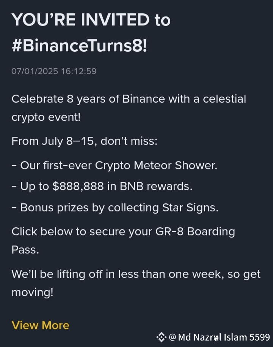
Task: Click the word moving! at paragraph end
Action: click(32, 293)
